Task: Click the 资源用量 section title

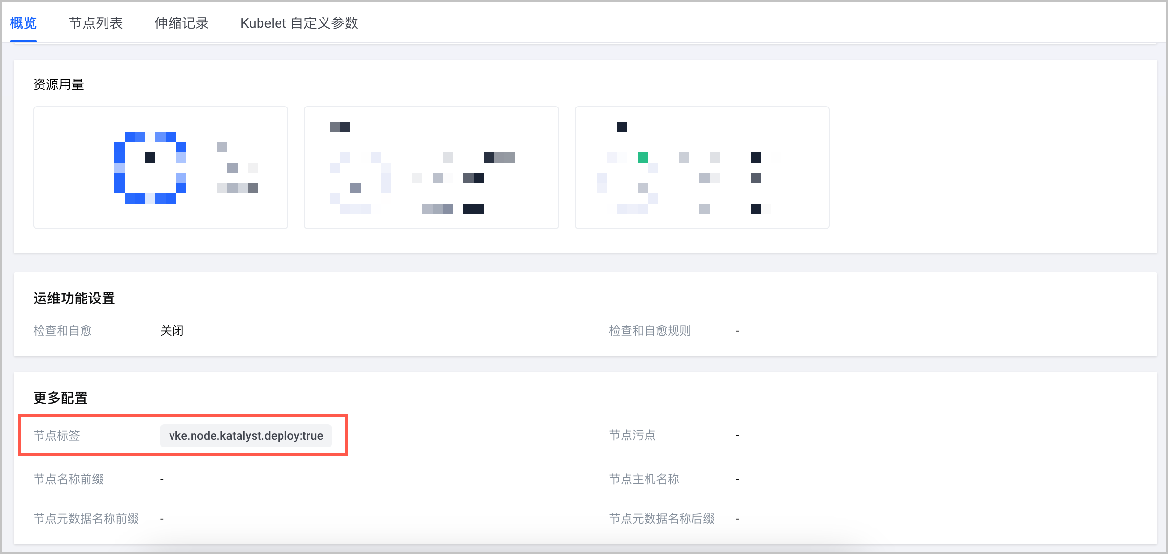Action: click(x=59, y=85)
